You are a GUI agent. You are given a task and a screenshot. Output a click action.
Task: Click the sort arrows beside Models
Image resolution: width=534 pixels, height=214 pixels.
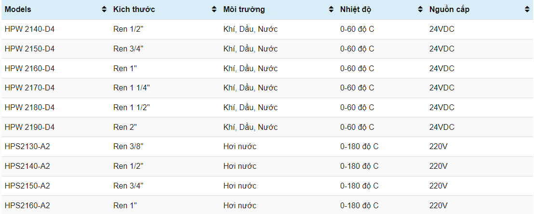[104, 10]
